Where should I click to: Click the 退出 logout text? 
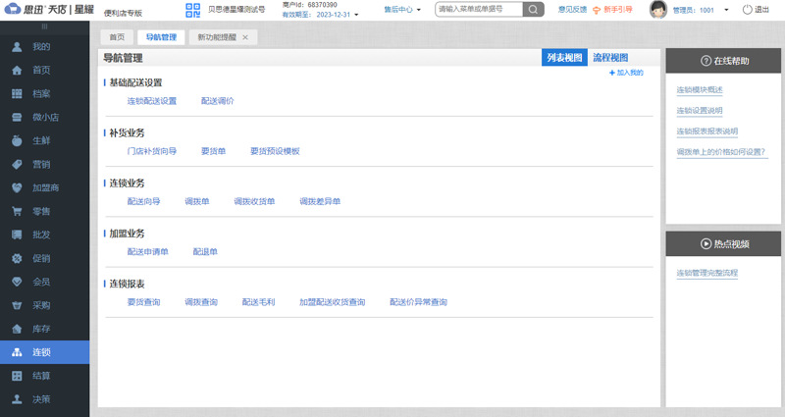(761, 10)
